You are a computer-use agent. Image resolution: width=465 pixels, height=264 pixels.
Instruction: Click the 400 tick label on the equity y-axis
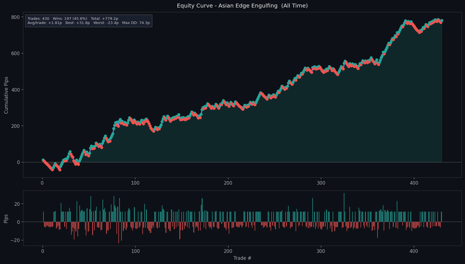(15, 90)
